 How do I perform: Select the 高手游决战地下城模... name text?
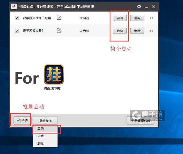pyautogui.click(x=38, y=18)
